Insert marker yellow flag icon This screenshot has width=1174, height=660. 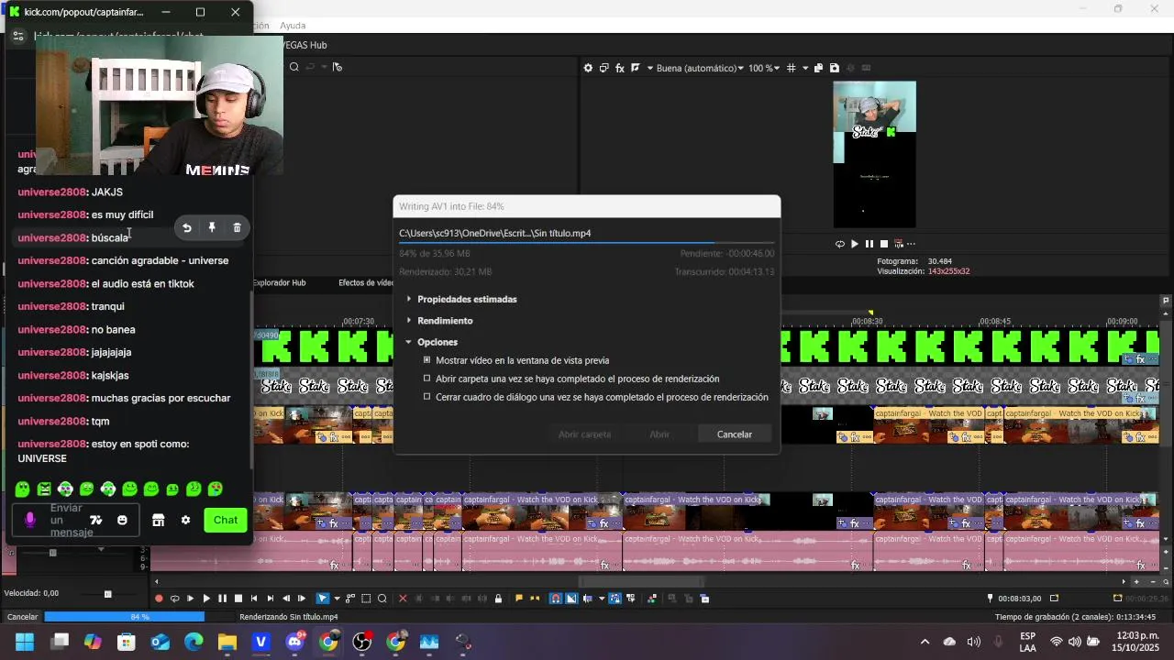[x=519, y=599]
